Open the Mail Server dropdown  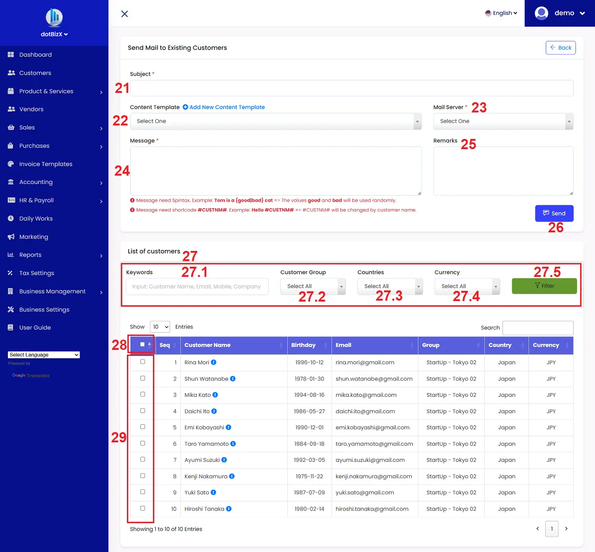pos(503,121)
